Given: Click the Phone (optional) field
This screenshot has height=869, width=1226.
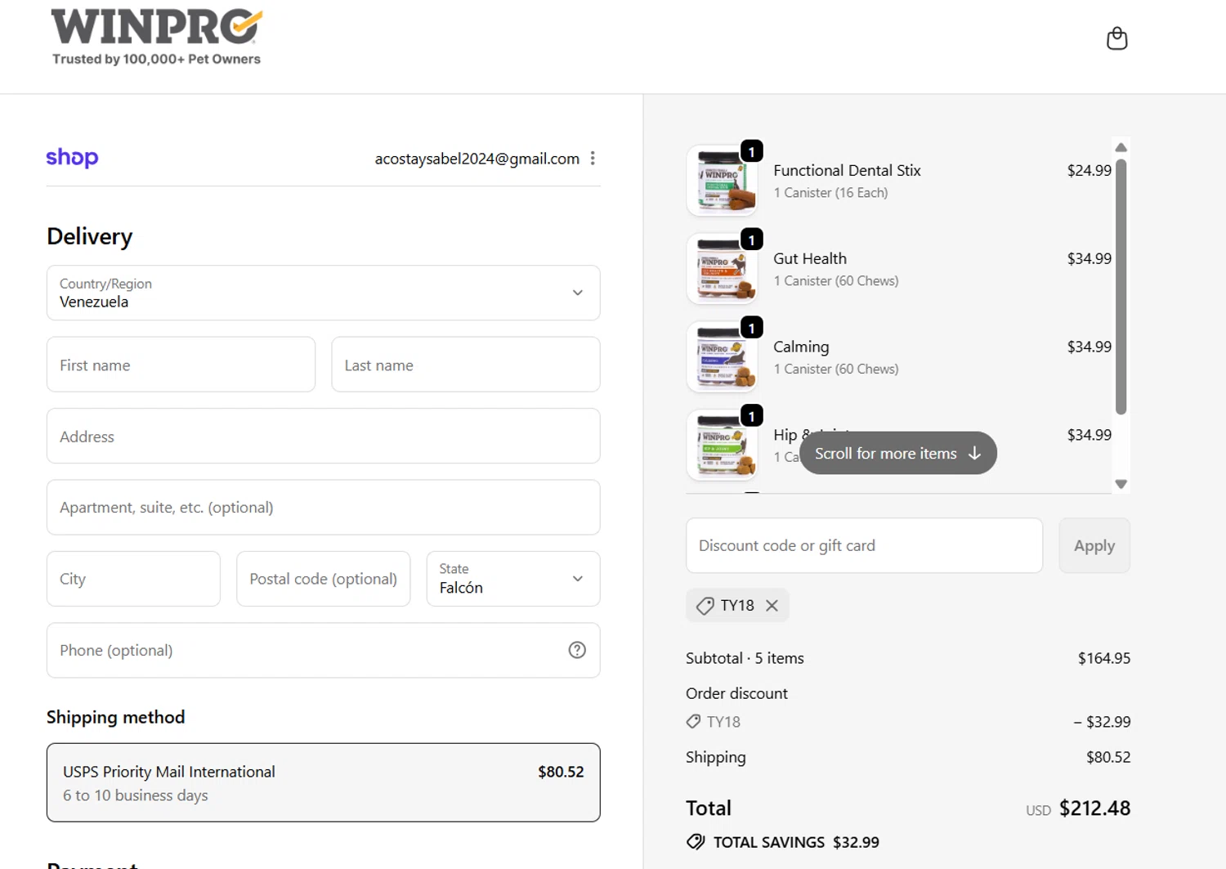Looking at the screenshot, I should [x=323, y=650].
